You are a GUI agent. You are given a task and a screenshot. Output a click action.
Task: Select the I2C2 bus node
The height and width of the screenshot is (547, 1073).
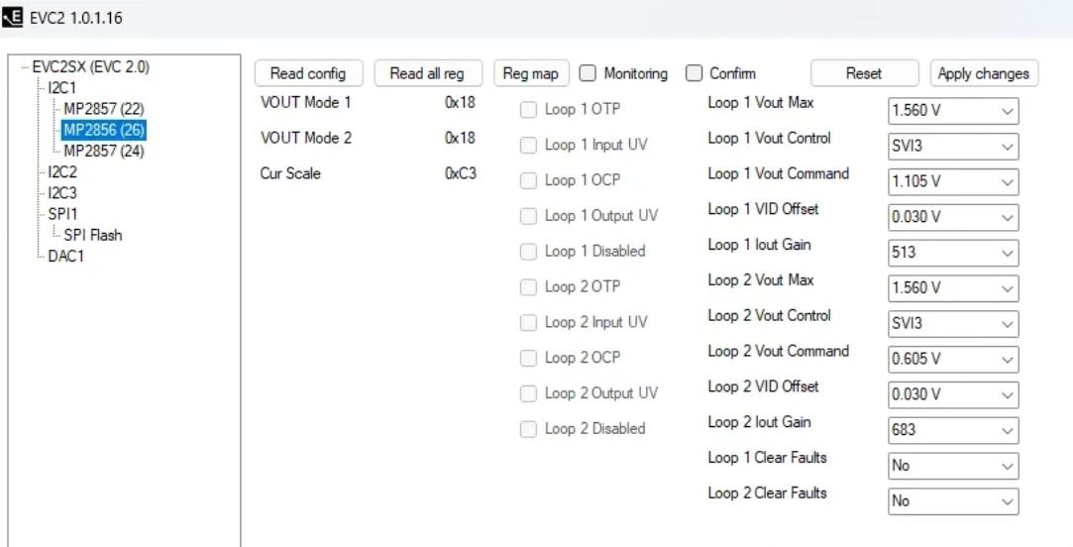62,171
